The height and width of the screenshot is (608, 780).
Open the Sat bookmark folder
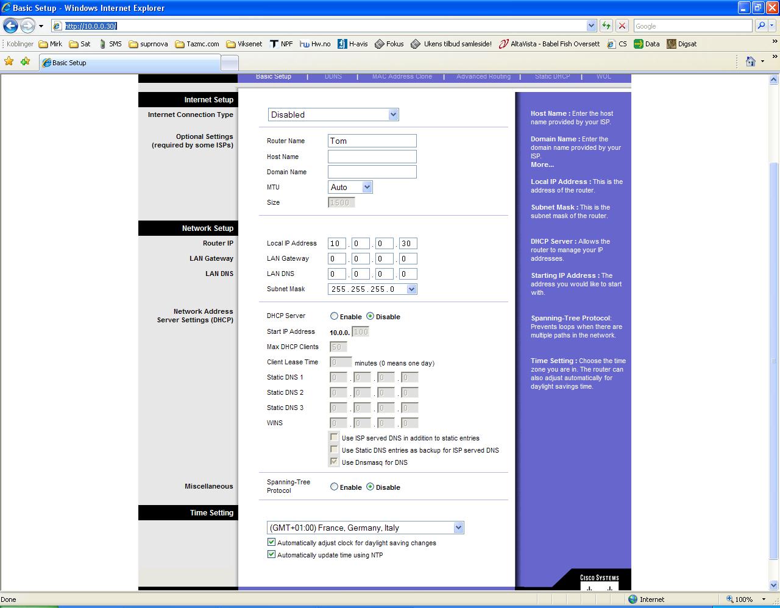80,44
